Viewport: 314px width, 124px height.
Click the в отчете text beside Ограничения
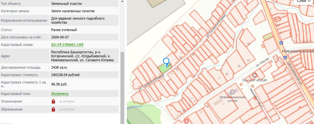point(67,101)
